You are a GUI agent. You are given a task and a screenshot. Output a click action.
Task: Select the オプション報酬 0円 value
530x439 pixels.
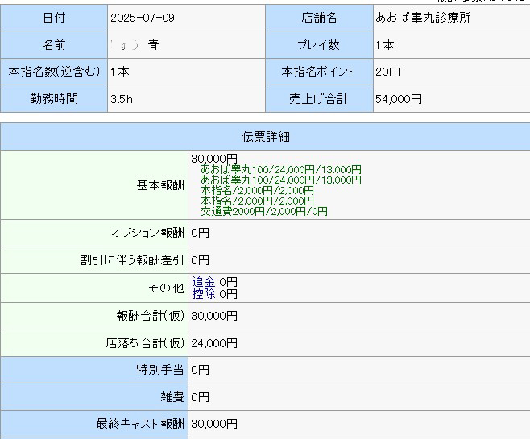click(x=200, y=233)
